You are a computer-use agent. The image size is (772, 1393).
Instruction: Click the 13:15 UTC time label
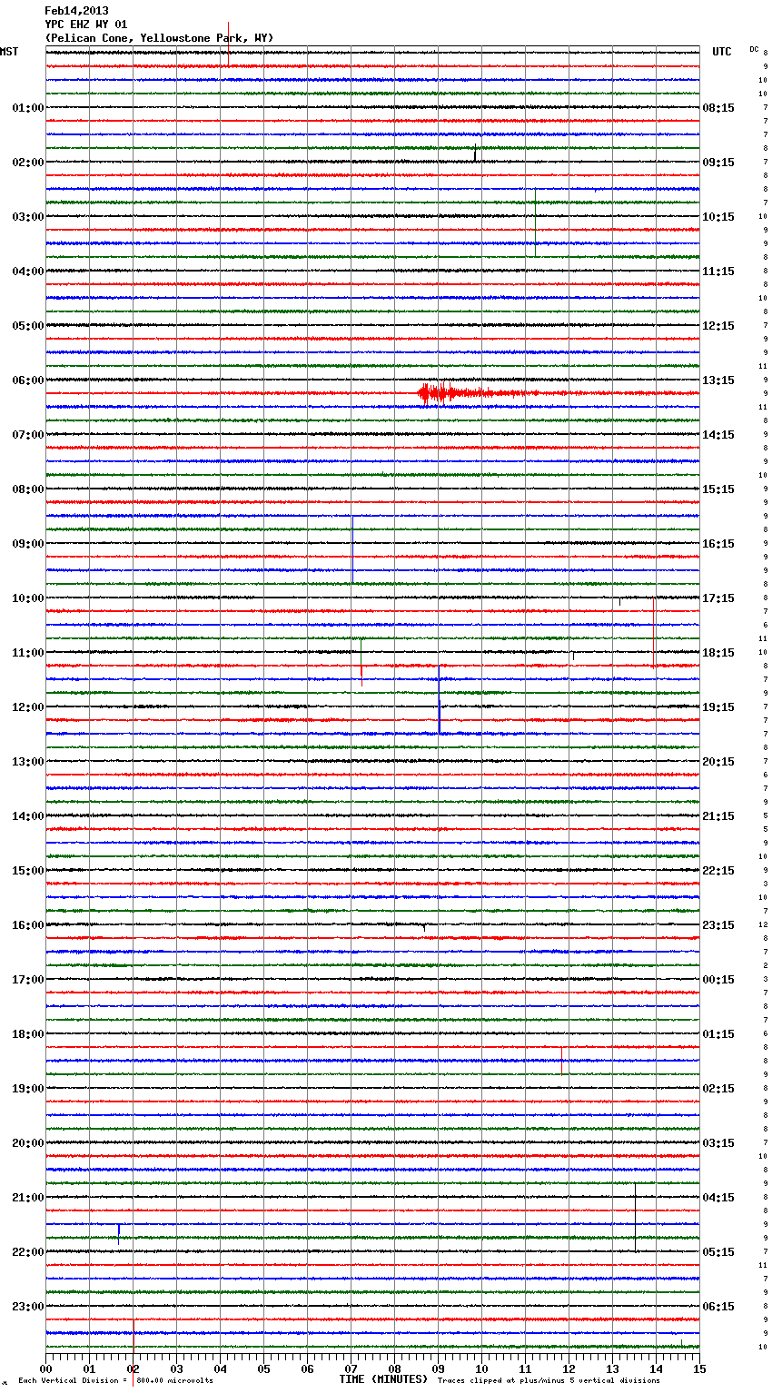[718, 380]
